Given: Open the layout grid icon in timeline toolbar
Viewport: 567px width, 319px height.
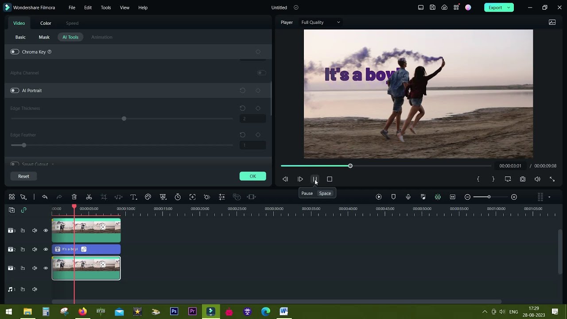Looking at the screenshot, I should pos(12,197).
